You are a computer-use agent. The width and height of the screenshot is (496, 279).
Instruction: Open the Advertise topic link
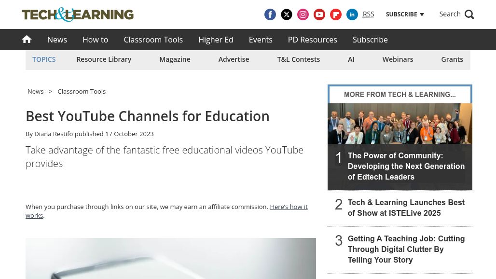click(234, 59)
